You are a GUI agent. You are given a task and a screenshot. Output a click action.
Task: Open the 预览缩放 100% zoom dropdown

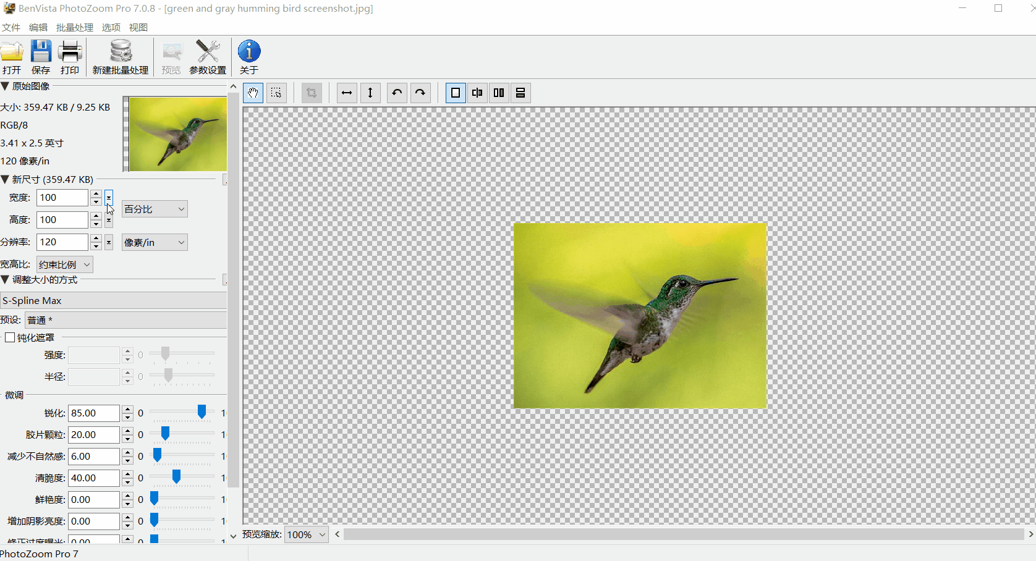pyautogui.click(x=307, y=534)
